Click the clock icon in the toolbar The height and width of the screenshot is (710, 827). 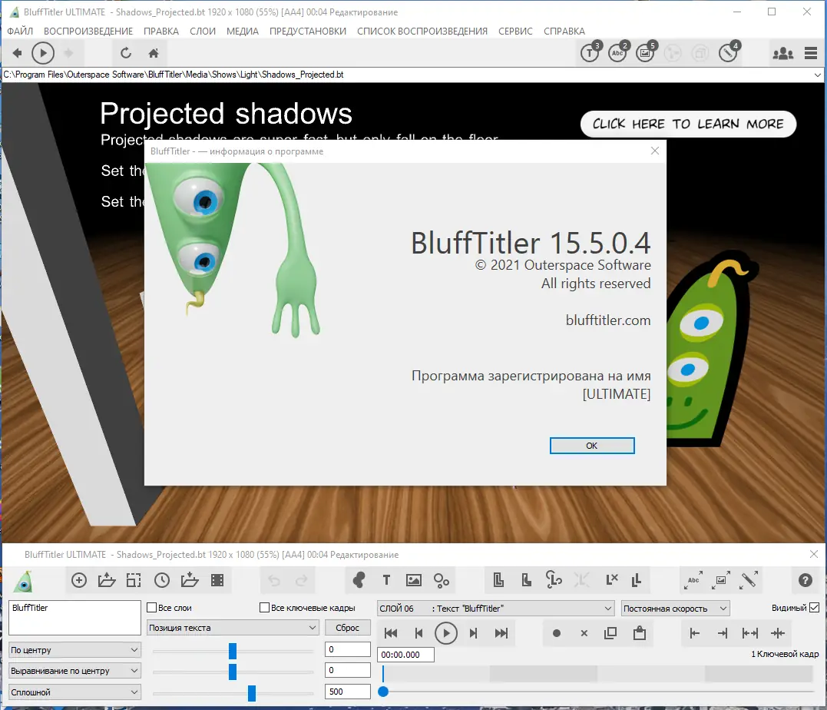click(161, 580)
